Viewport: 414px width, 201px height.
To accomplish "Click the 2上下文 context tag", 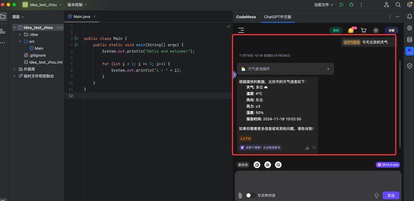I will [x=245, y=138].
